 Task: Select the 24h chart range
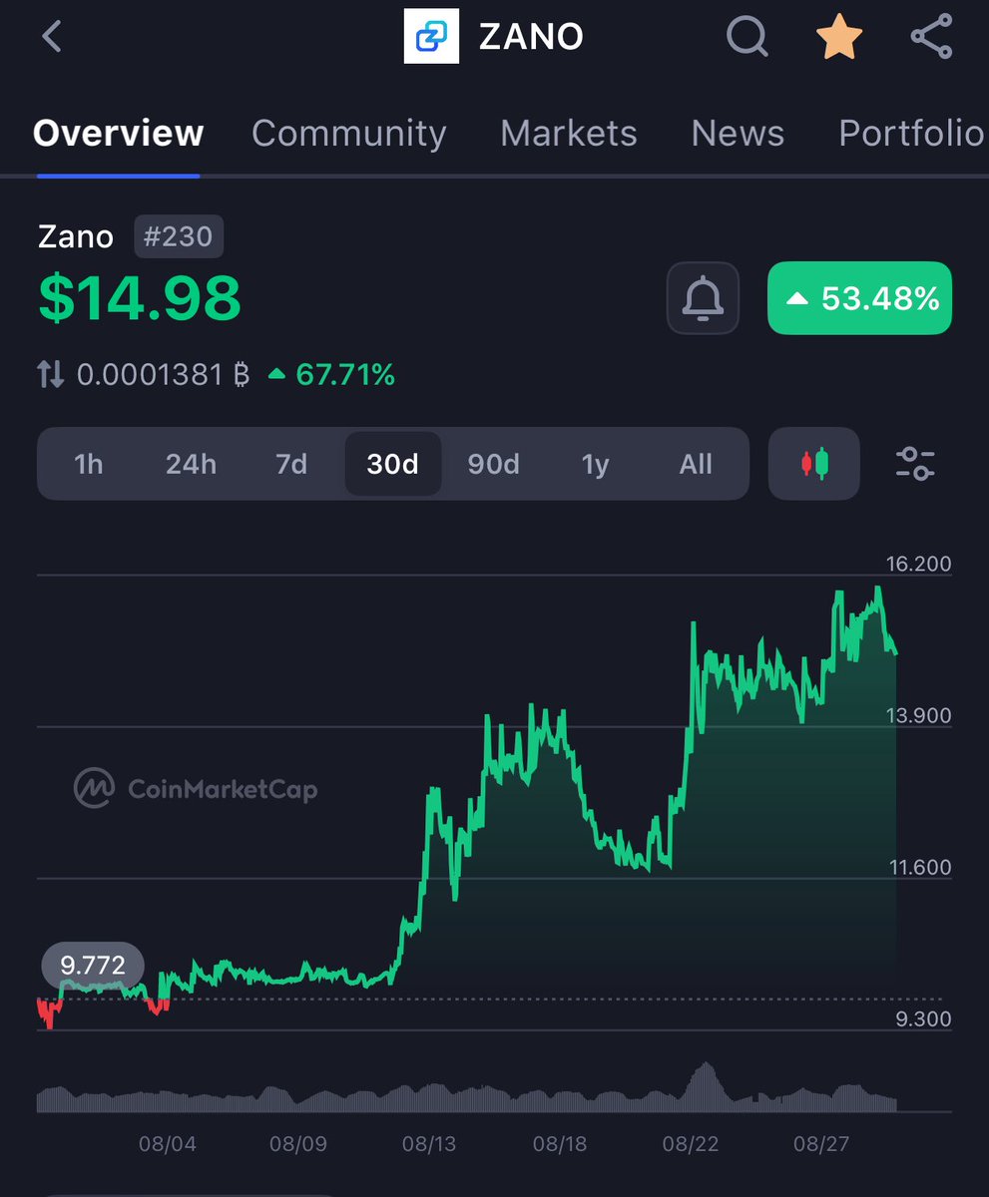[x=191, y=464]
